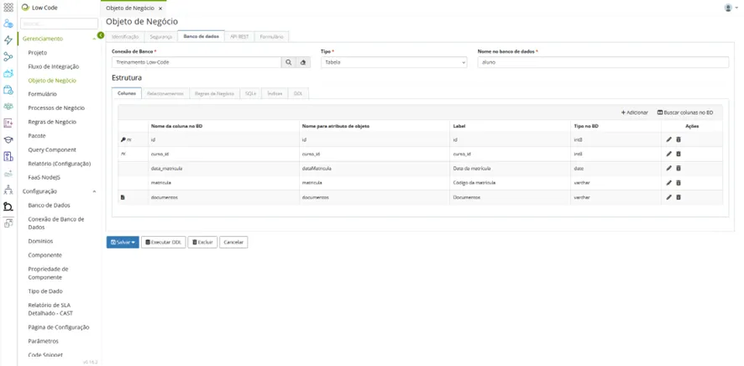Open Query Component menu item
This screenshot has height=366, width=744.
click(52, 149)
